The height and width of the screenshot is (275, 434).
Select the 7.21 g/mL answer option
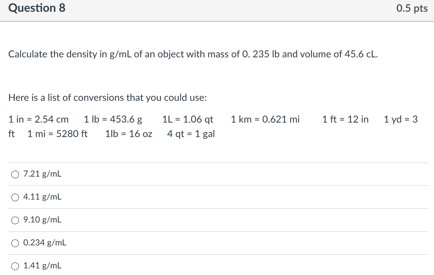15,174
